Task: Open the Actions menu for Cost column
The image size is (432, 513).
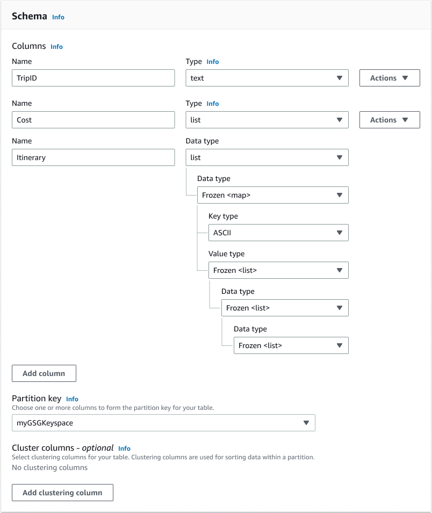Action: click(390, 120)
